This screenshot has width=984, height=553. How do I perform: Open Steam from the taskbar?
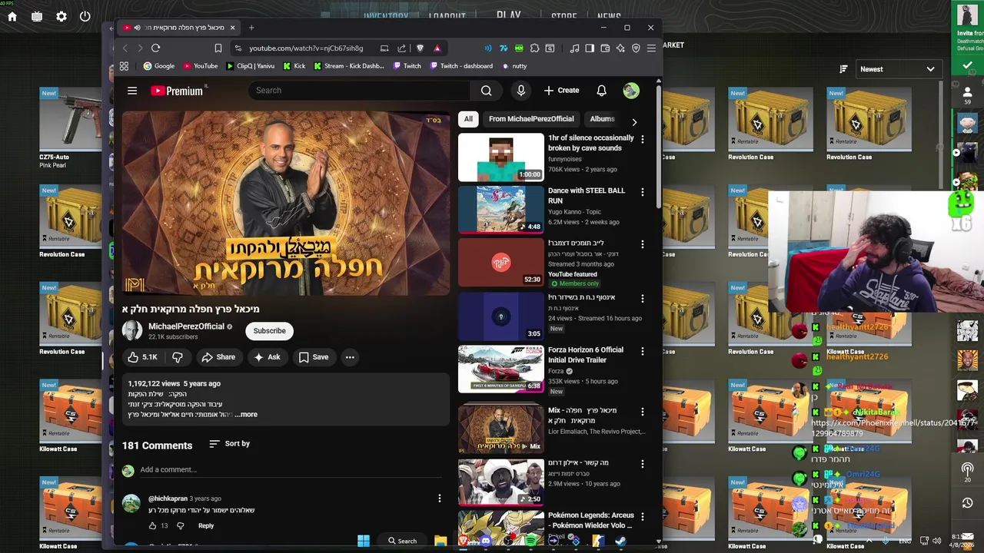(620, 541)
